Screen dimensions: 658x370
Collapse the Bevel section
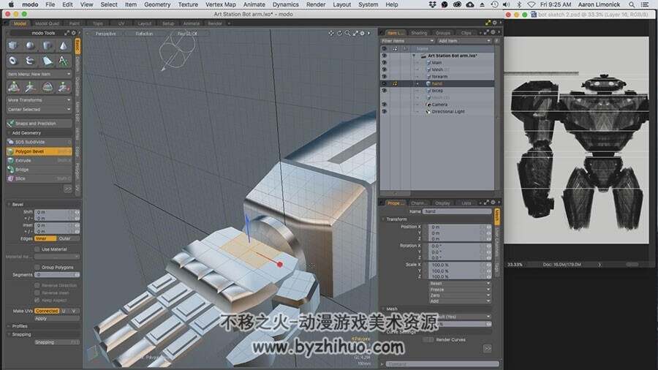click(9, 204)
